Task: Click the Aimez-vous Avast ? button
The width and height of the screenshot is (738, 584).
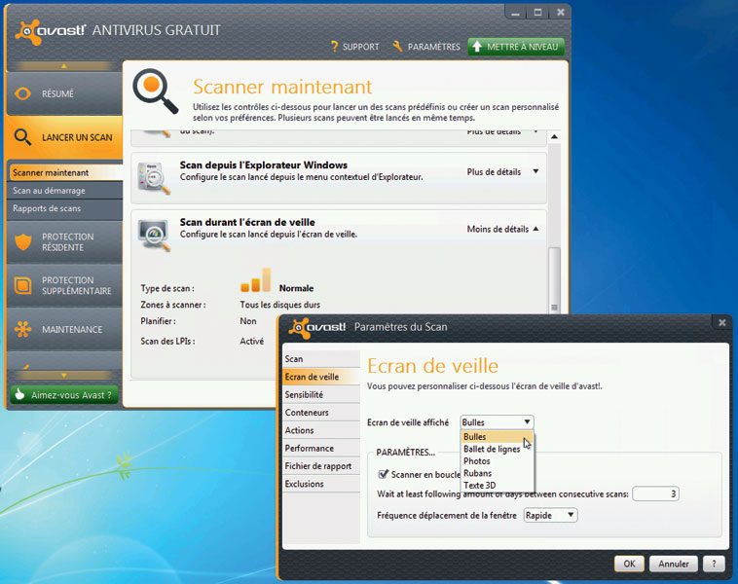Action: [63, 394]
